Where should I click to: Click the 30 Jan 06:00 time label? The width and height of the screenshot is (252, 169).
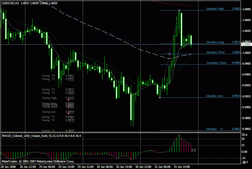105,167
